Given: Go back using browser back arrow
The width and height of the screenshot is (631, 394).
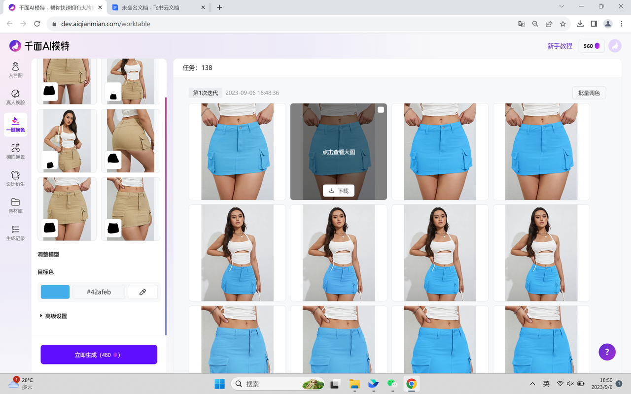Looking at the screenshot, I should pyautogui.click(x=9, y=24).
